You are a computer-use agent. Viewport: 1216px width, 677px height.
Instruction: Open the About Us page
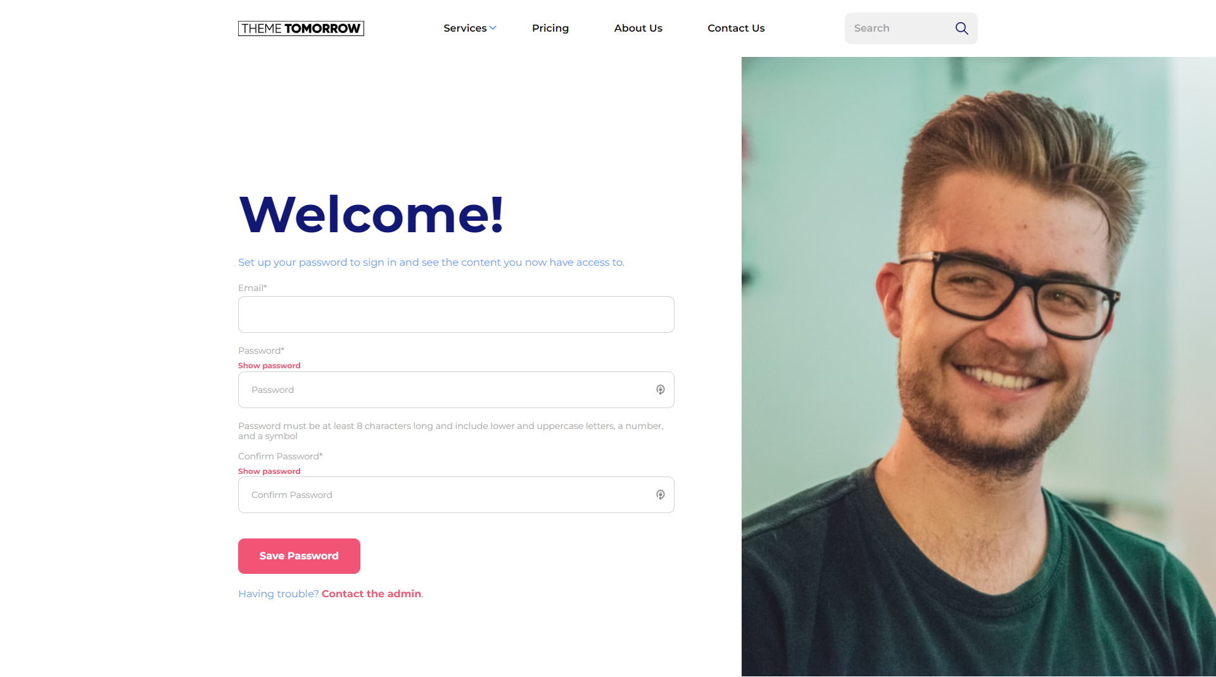click(x=638, y=28)
